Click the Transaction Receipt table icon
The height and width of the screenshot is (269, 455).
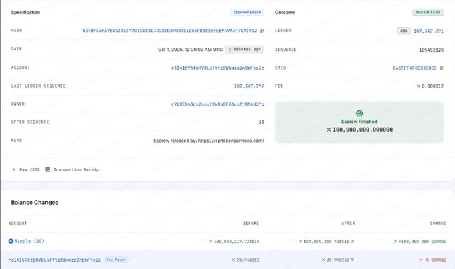point(48,169)
